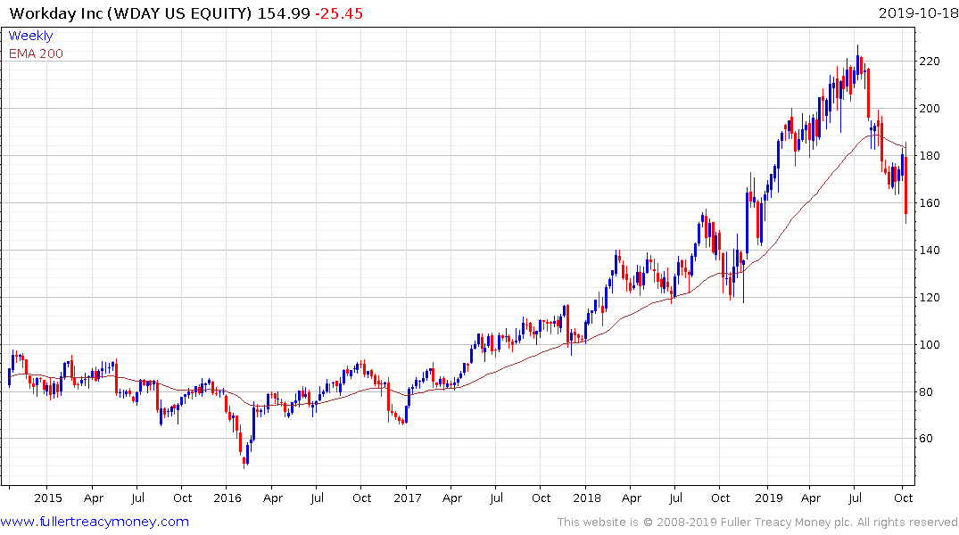Open the www.fullertreacymoney.com link
Screen dimensions: 959x535
[95, 522]
